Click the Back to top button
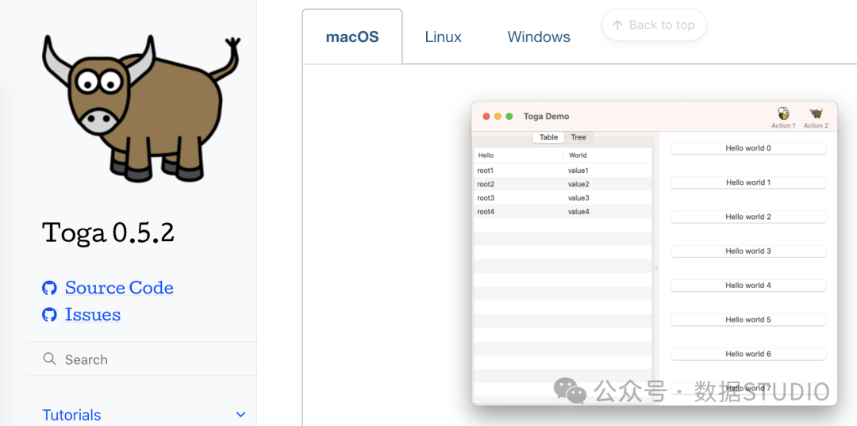 (x=654, y=25)
